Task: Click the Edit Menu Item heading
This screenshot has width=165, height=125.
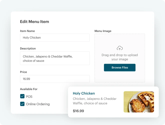Action: [34, 21]
